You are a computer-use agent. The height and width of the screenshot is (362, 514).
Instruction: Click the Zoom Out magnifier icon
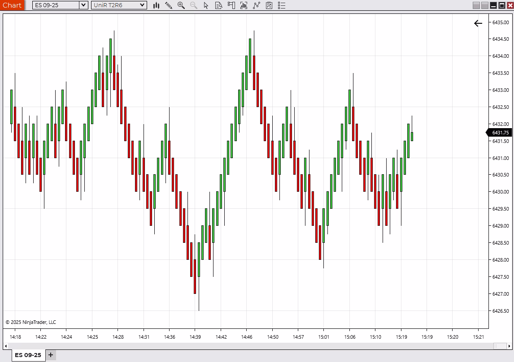[x=194, y=5]
